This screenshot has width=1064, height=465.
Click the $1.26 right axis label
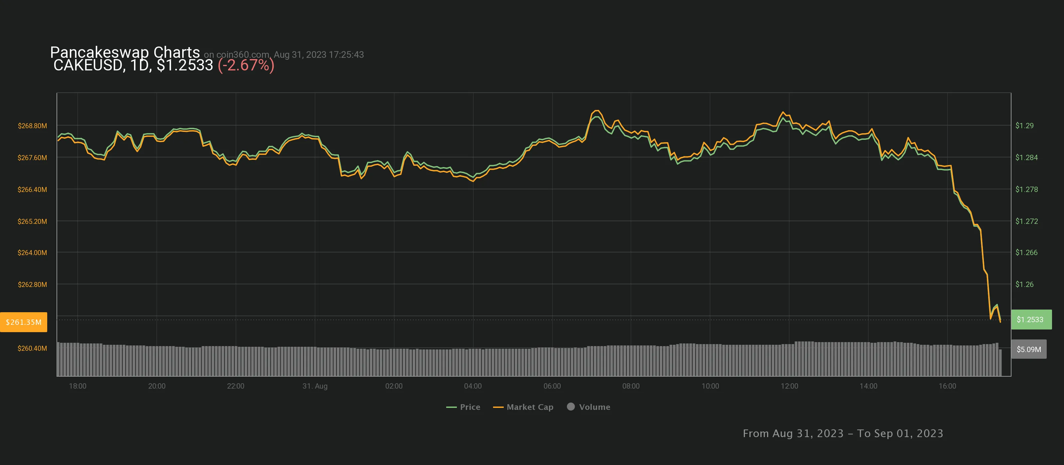pos(1024,284)
